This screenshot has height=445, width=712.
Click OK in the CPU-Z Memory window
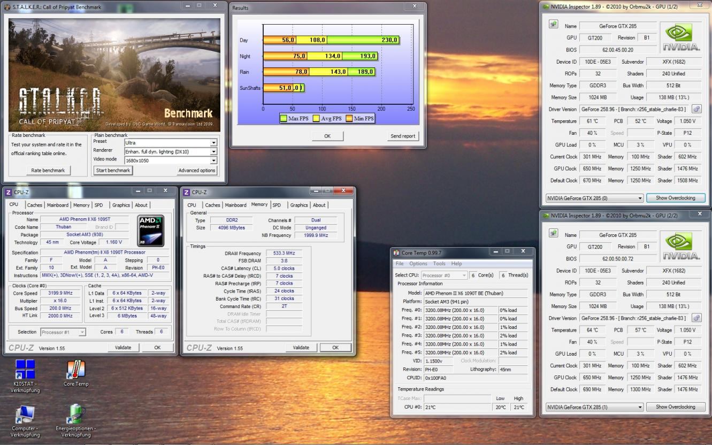(335, 348)
